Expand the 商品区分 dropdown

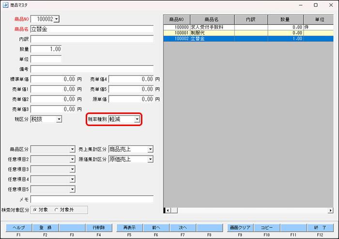tap(72, 149)
